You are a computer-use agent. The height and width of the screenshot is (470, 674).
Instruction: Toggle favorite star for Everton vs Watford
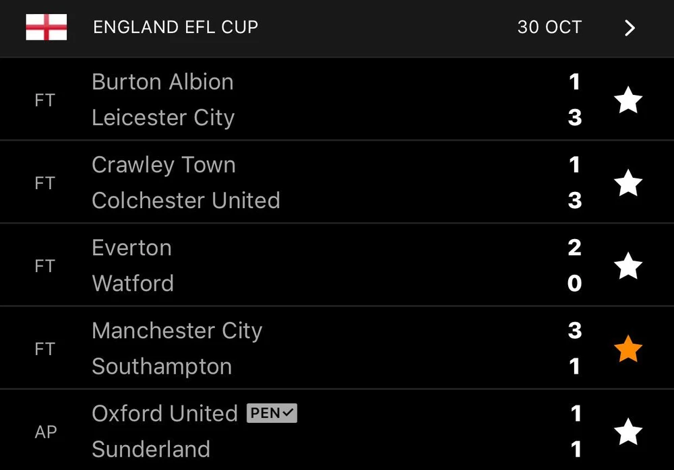628,266
